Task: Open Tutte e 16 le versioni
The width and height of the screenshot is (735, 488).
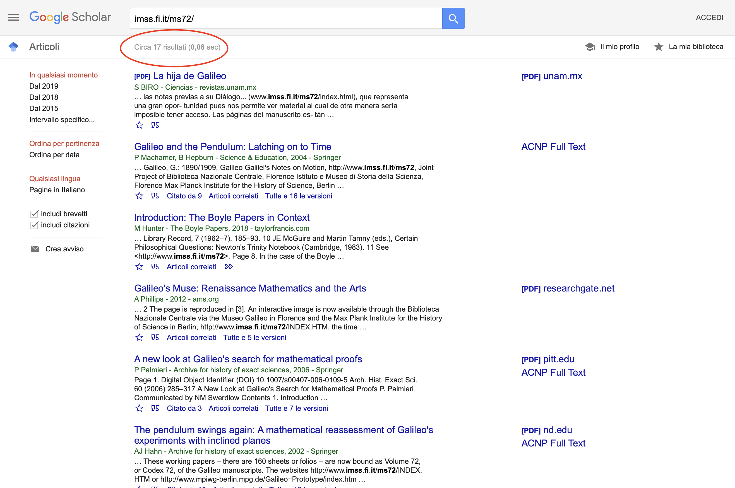Action: [x=299, y=196]
